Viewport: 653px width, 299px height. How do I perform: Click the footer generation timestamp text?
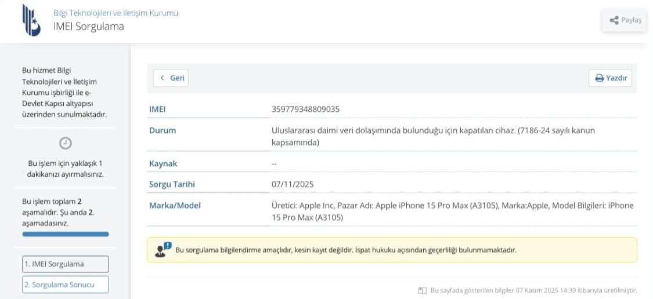(533, 290)
